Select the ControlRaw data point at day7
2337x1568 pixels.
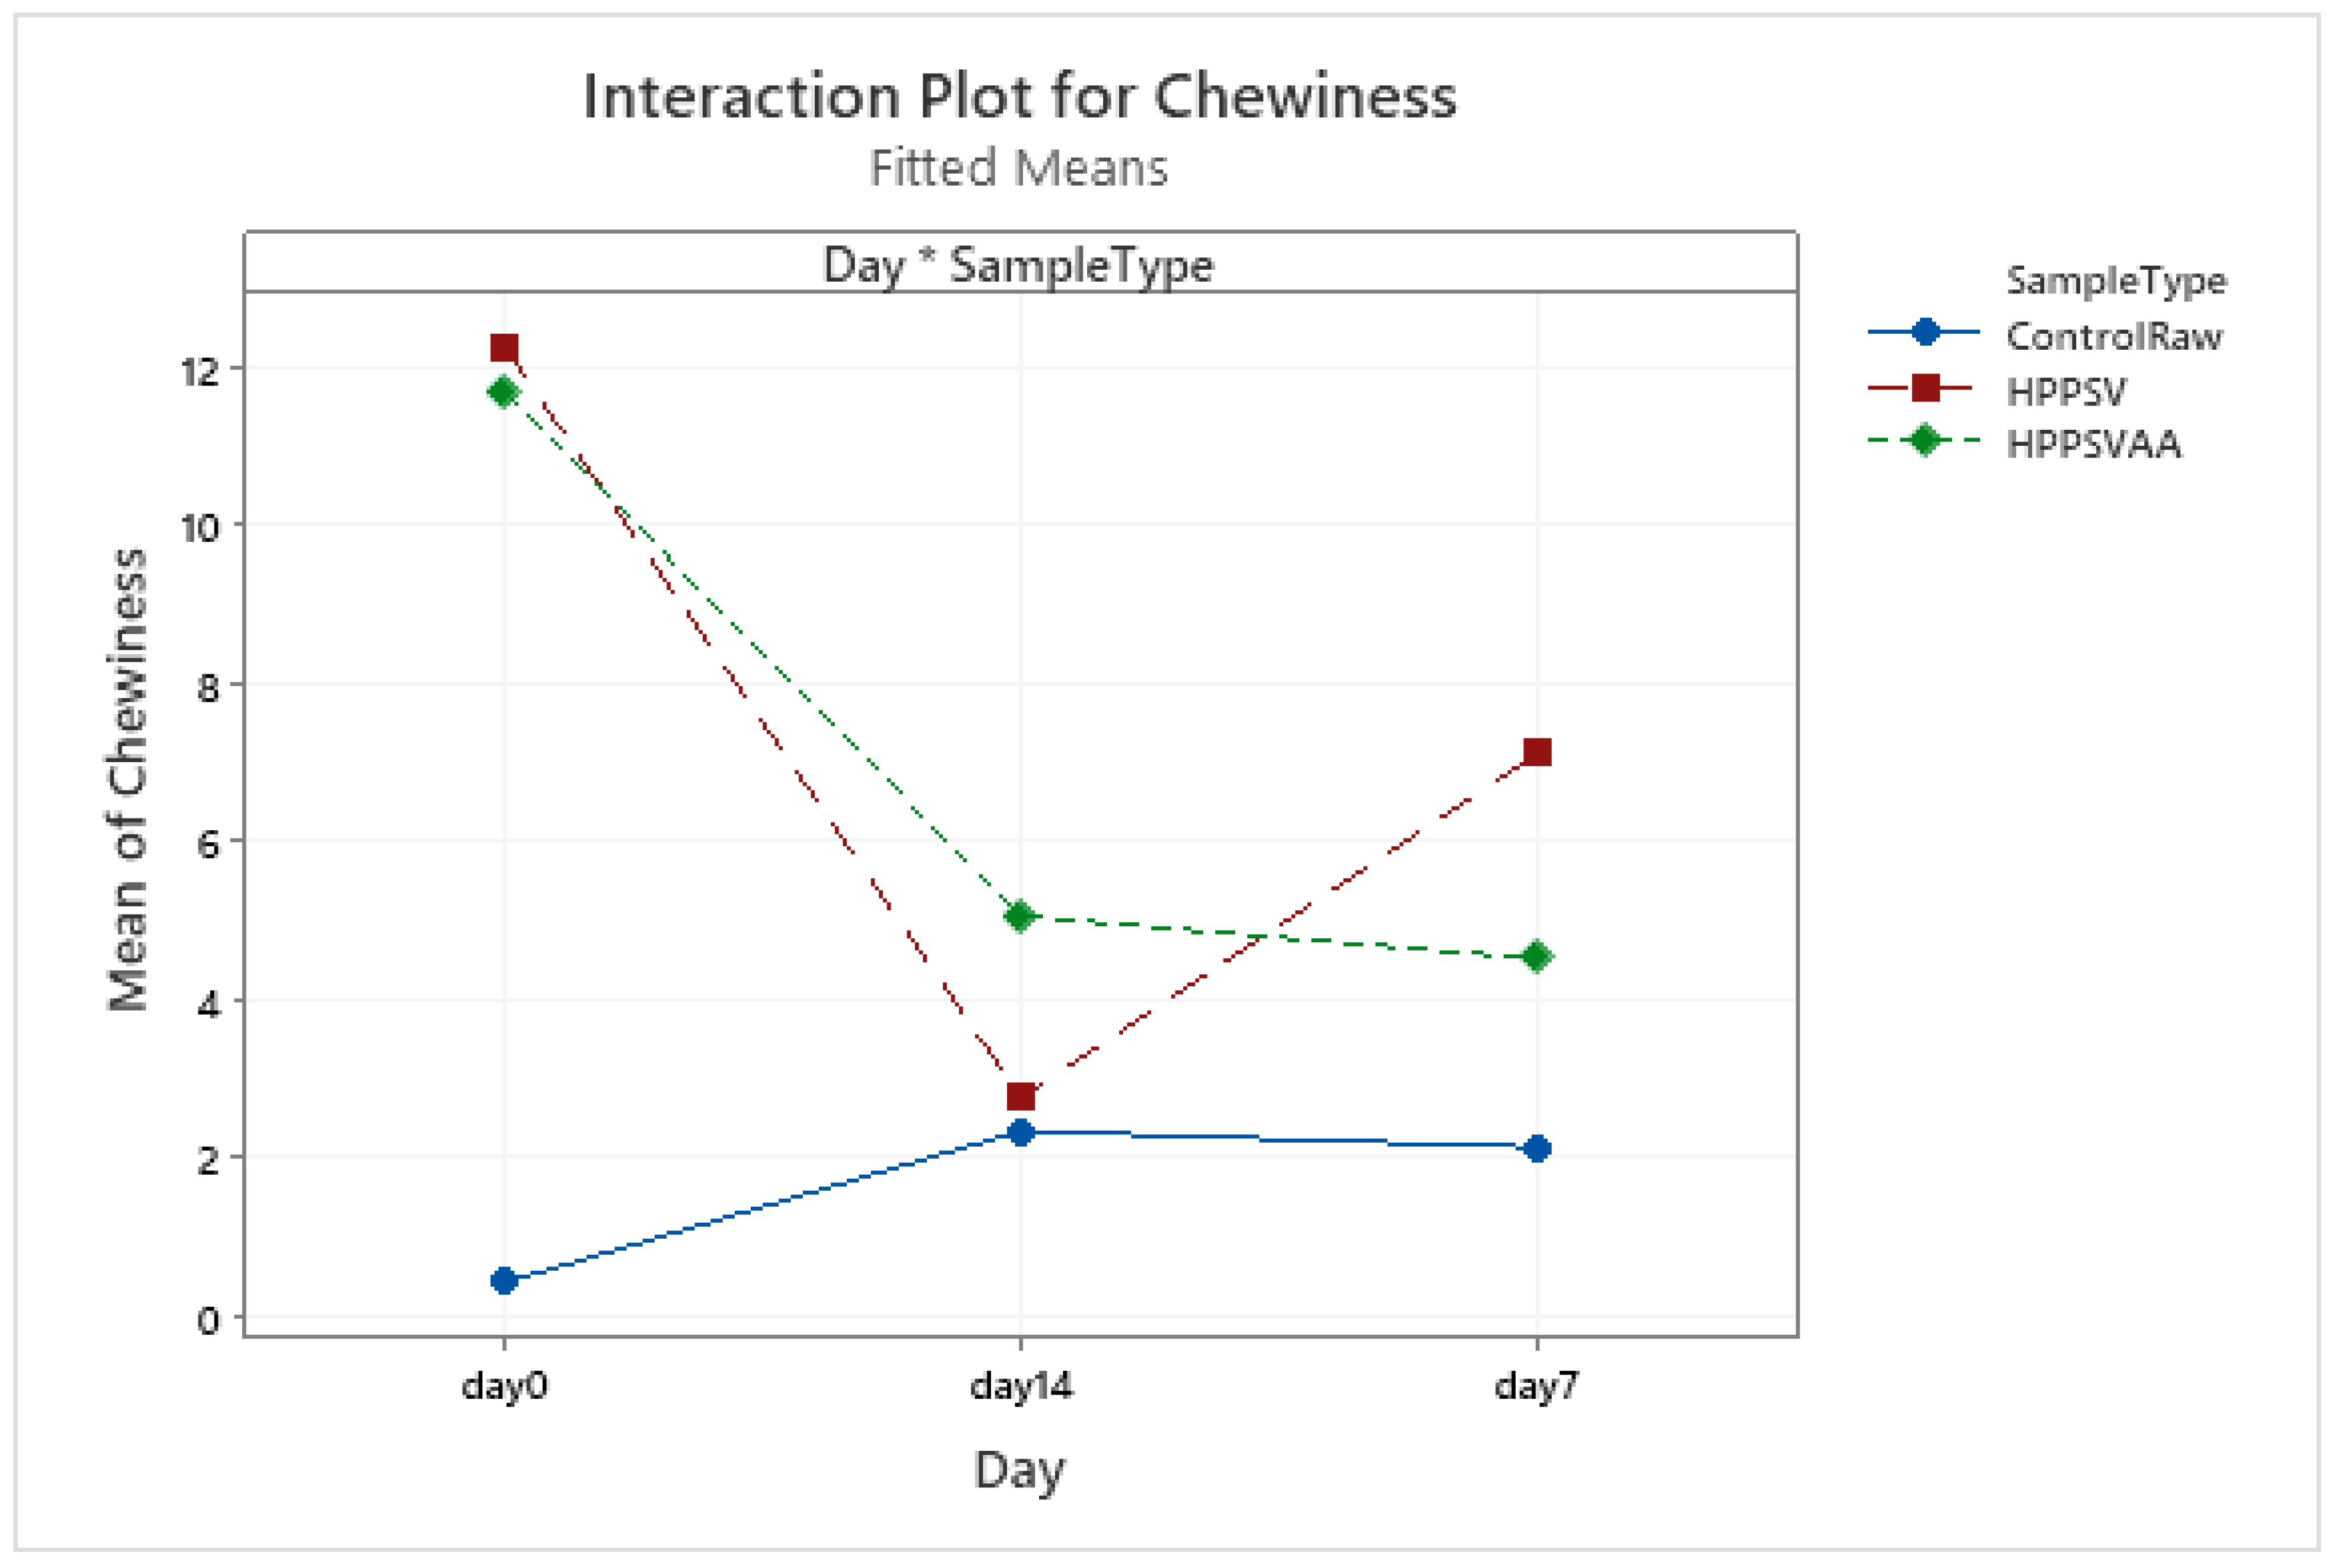(x=1537, y=1148)
